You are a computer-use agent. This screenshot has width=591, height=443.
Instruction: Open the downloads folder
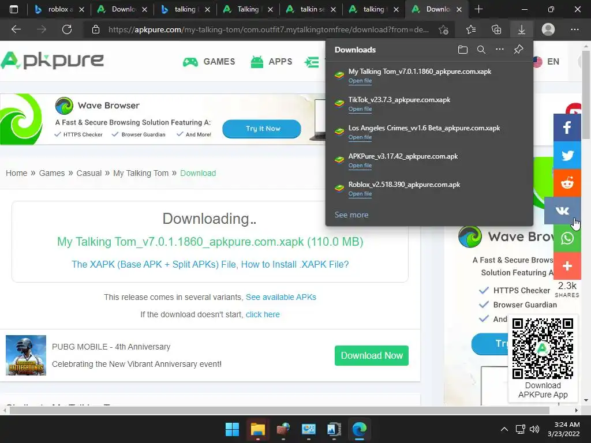(x=463, y=50)
